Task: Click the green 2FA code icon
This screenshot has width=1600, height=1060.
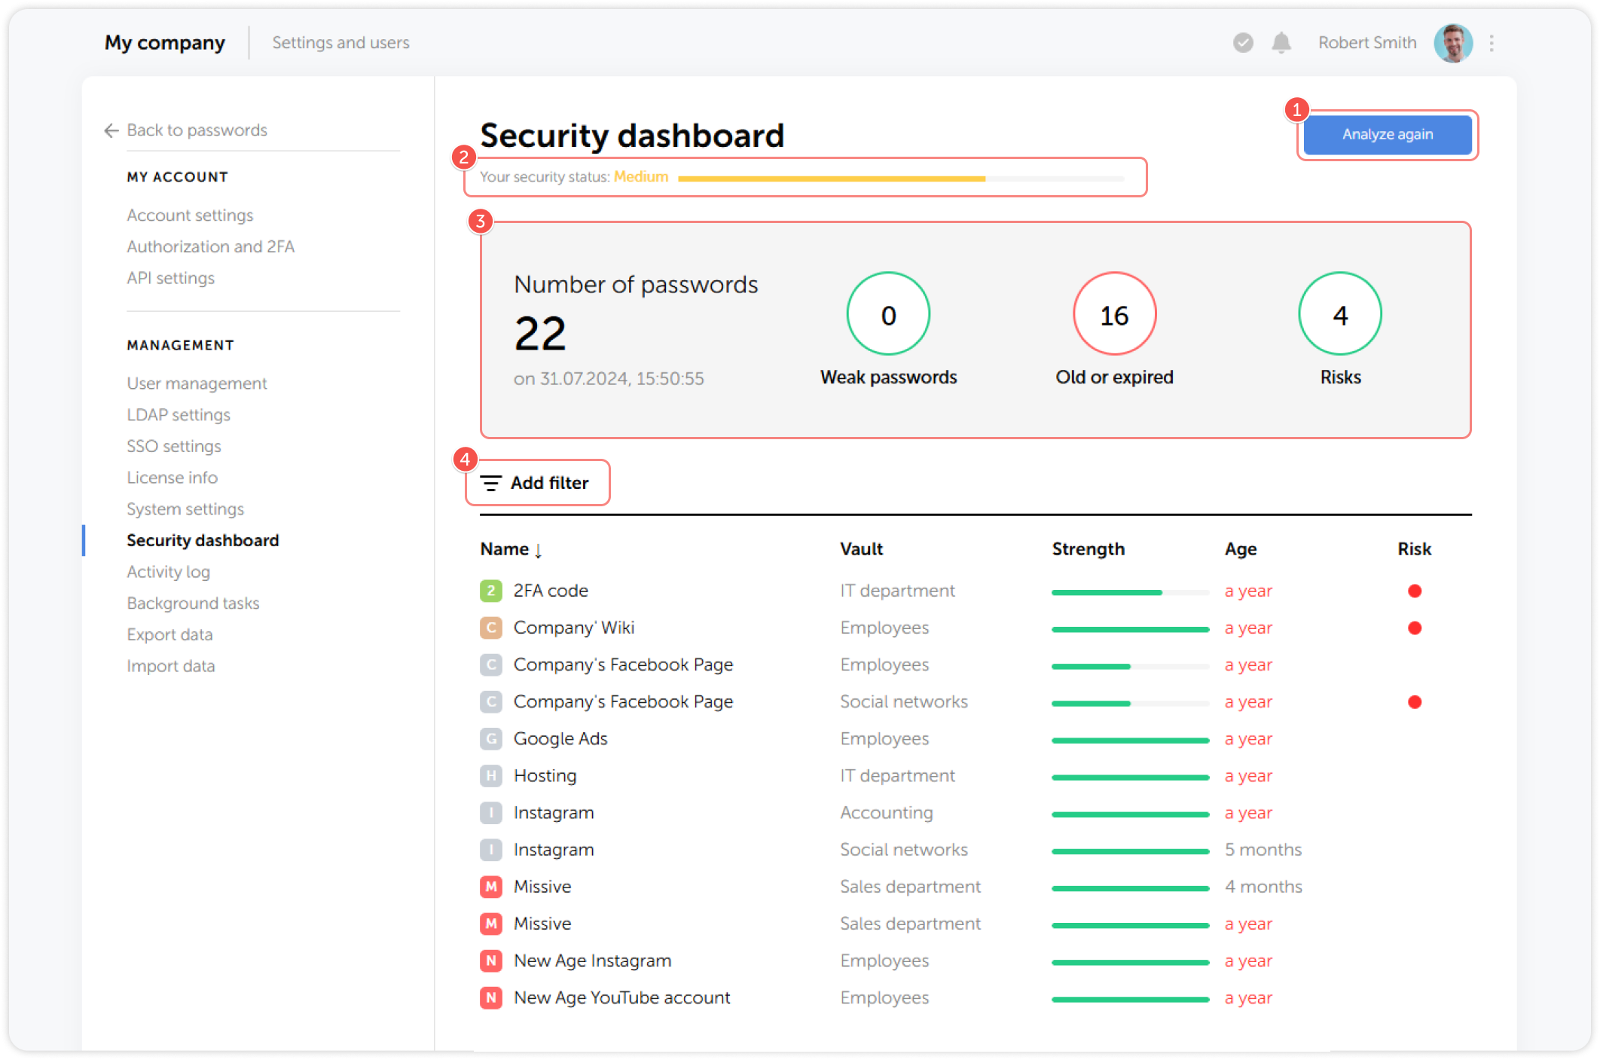Action: [490, 591]
